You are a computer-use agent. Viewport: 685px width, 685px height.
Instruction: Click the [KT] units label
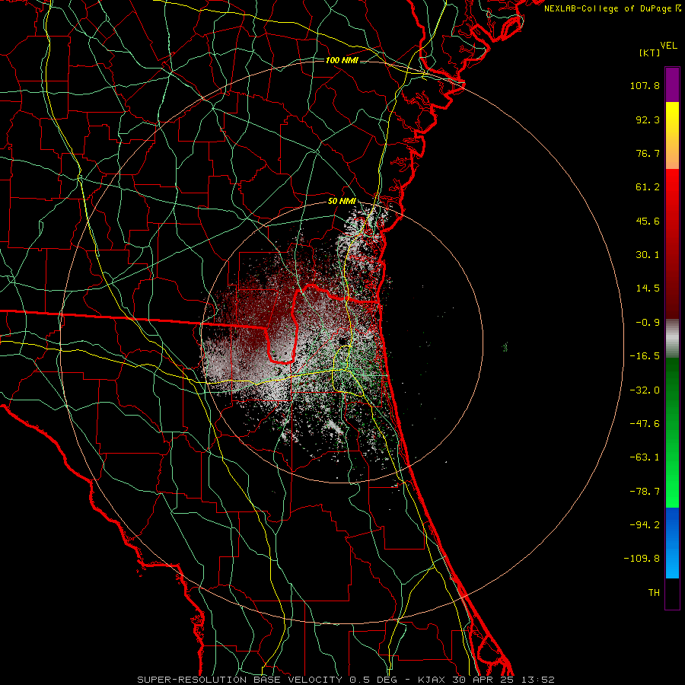pyautogui.click(x=649, y=53)
